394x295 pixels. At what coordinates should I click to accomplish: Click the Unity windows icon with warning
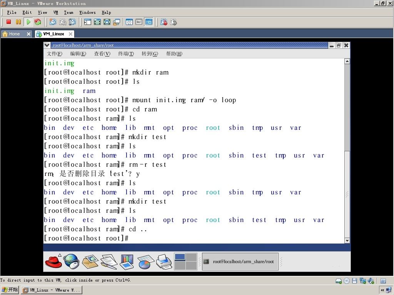pos(117,22)
